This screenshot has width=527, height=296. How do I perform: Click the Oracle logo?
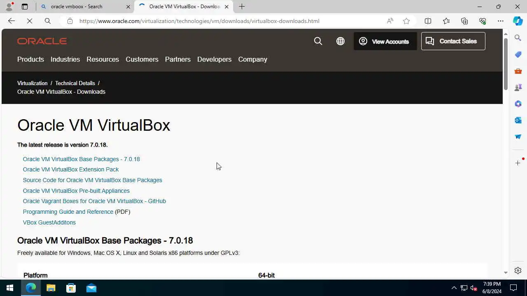(42, 41)
